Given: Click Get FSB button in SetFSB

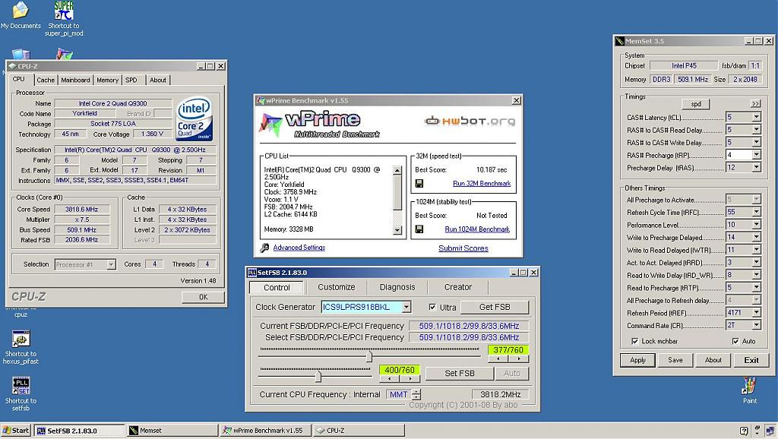Looking at the screenshot, I should click(495, 307).
